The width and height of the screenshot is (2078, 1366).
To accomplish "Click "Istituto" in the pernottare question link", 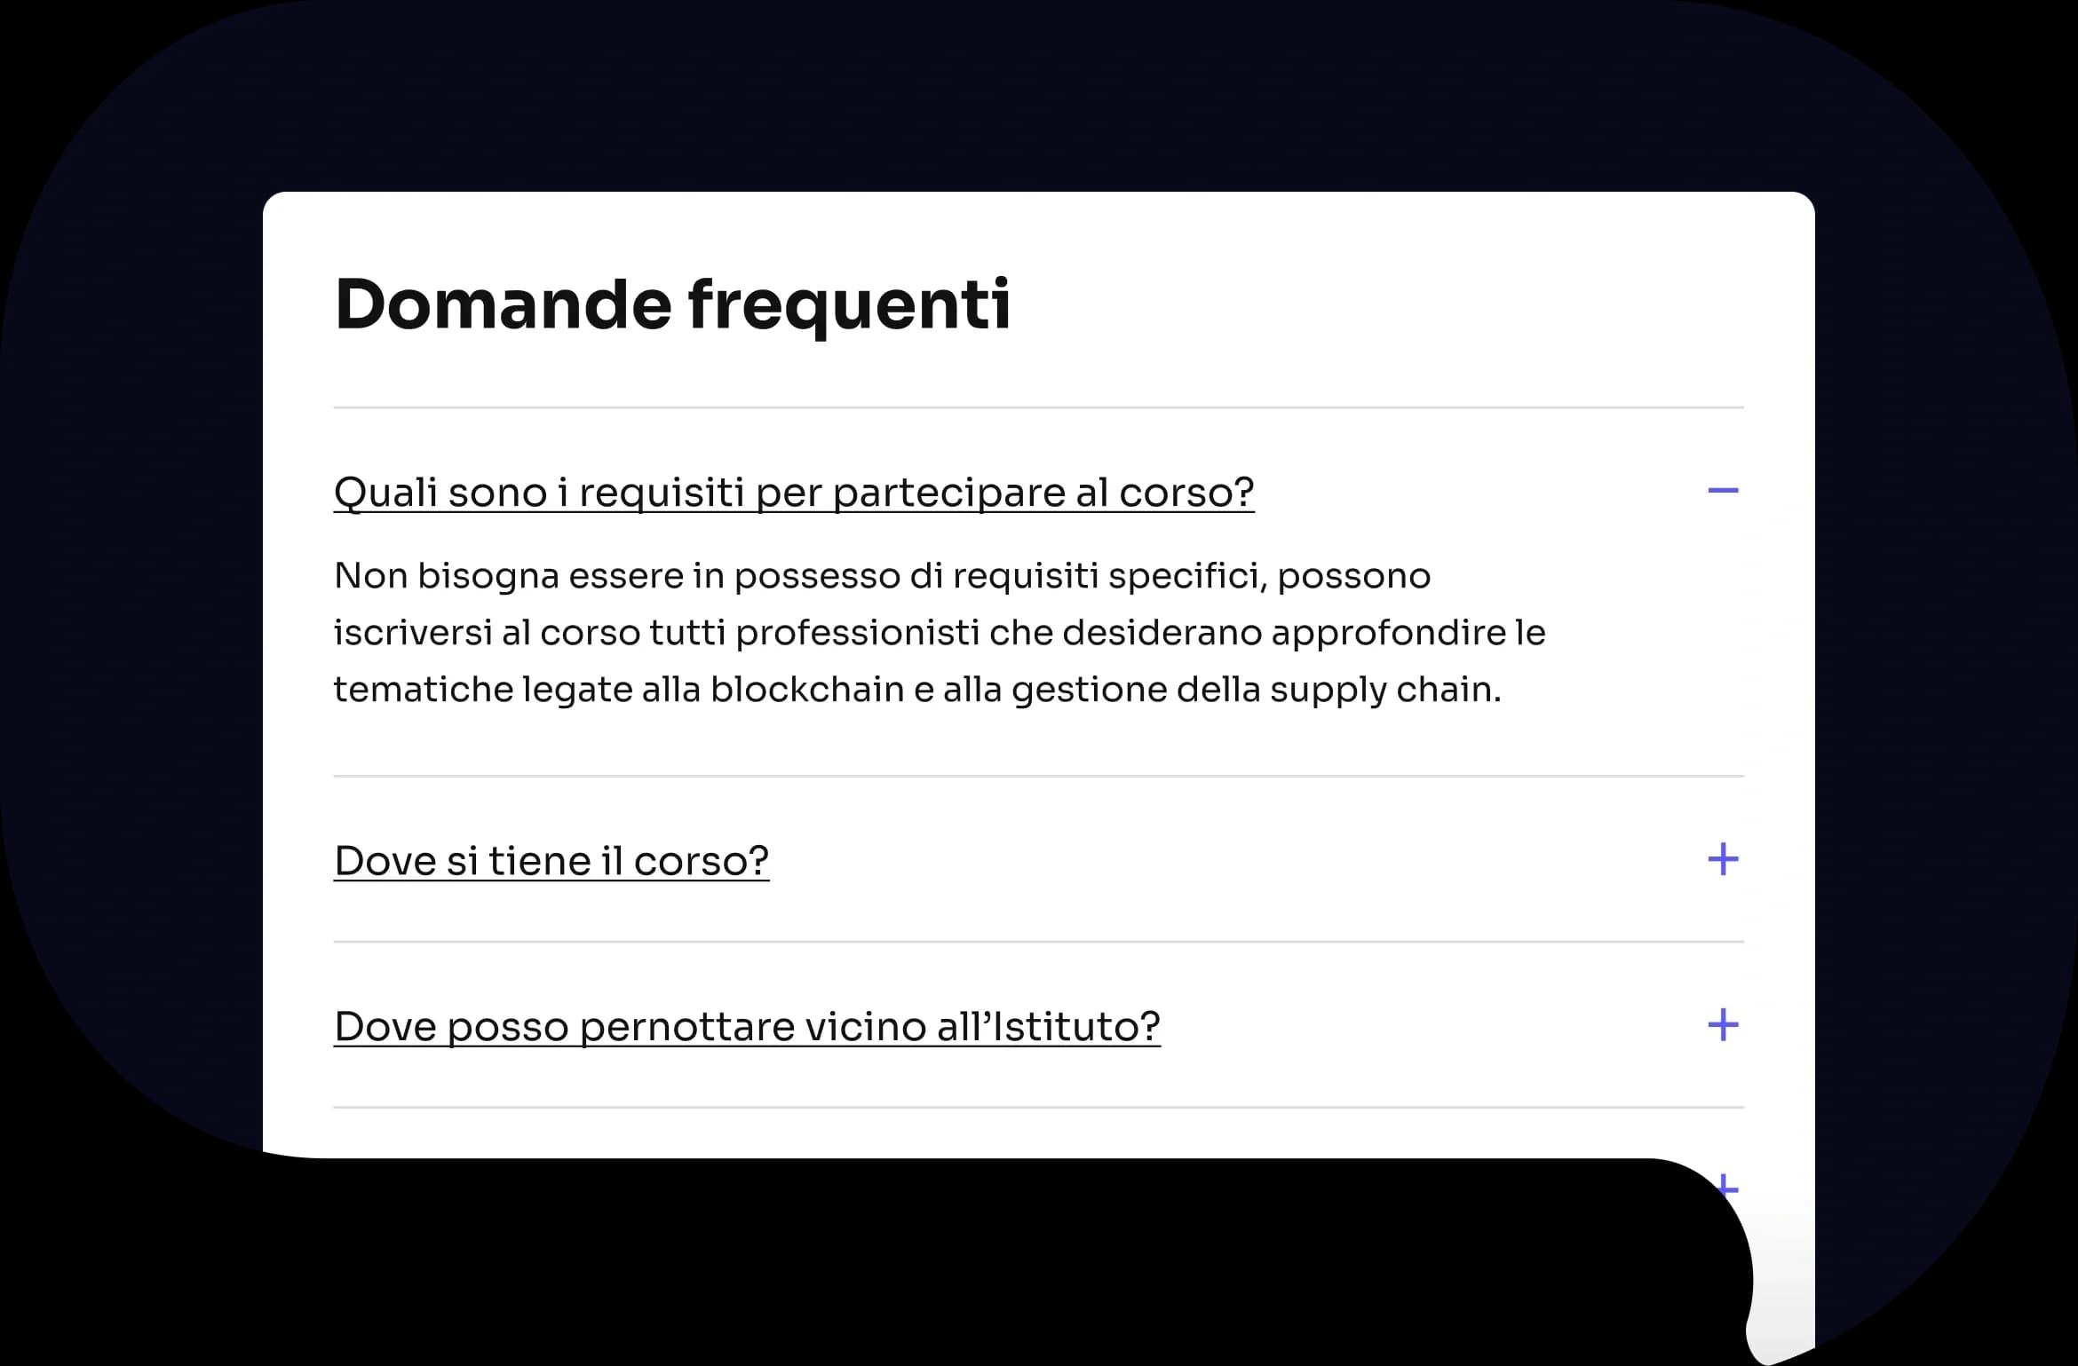I will point(1075,1027).
